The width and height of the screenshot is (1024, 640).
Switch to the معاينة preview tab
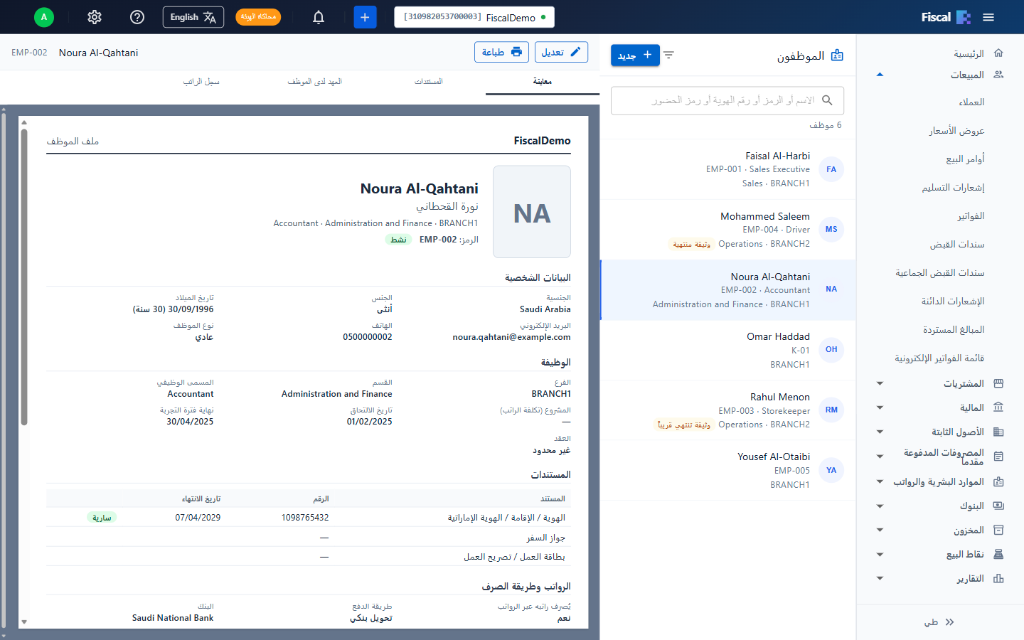[543, 82]
